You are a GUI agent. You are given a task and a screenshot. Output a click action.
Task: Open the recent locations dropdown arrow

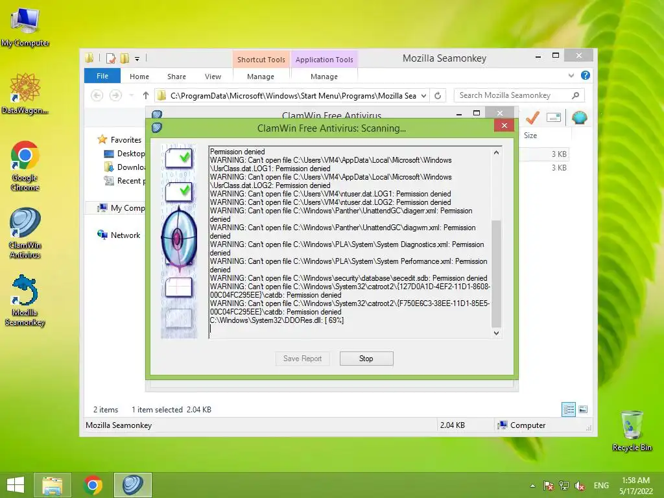(132, 96)
